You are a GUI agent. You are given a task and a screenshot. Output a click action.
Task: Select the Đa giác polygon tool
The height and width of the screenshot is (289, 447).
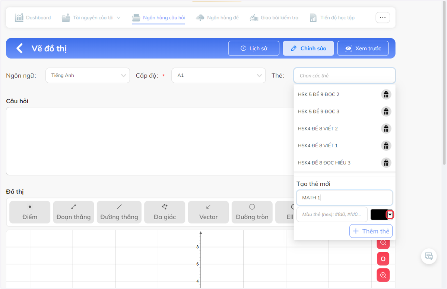point(165,212)
